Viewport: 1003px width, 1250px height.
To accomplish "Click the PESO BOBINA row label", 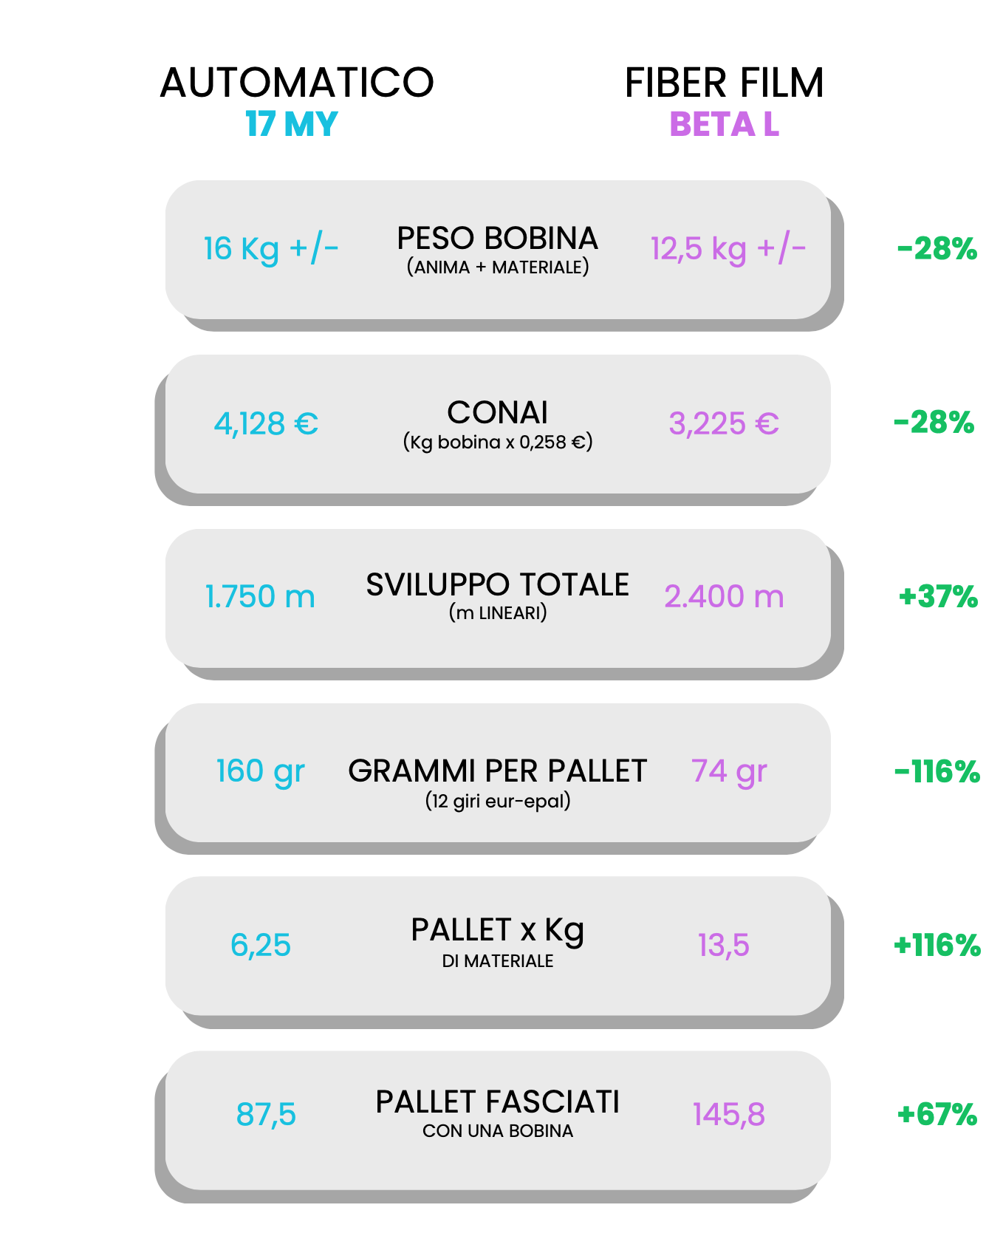I will click(x=498, y=238).
